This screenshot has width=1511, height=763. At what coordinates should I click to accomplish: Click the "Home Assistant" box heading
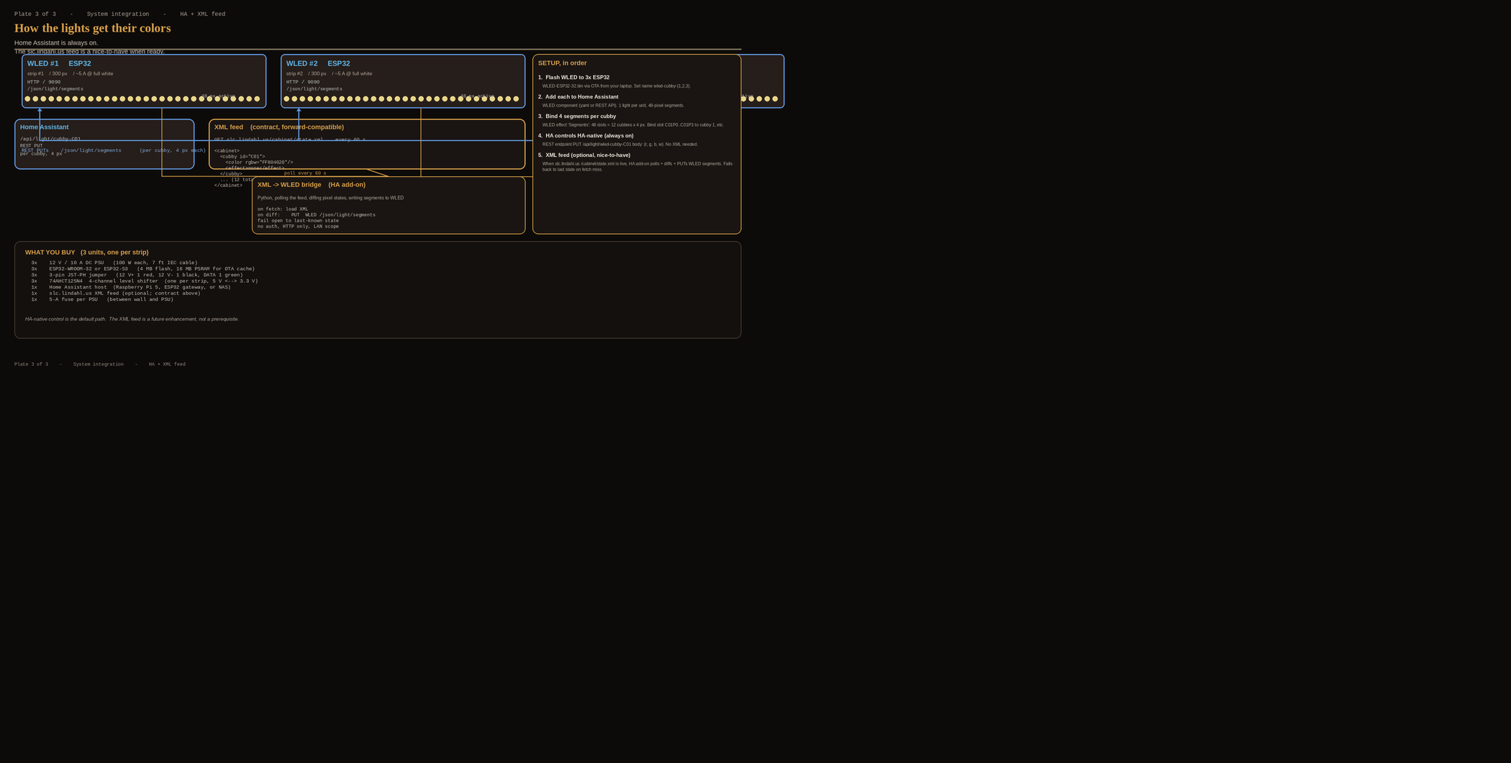45,127
